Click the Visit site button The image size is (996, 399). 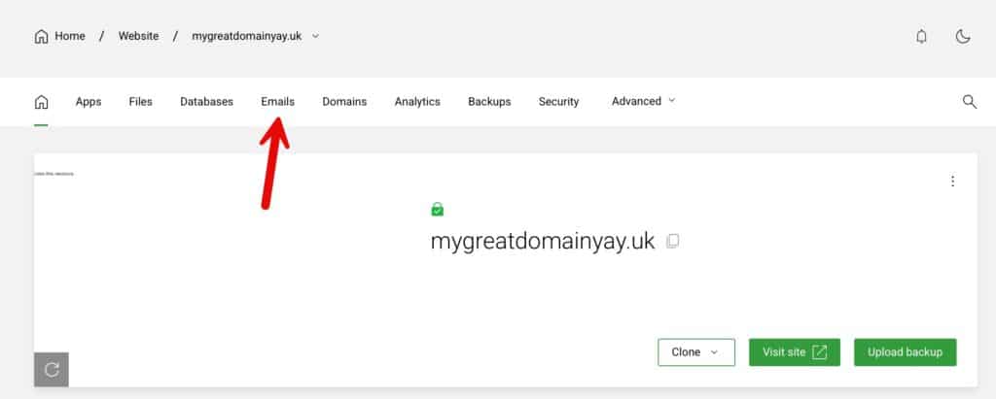[795, 352]
